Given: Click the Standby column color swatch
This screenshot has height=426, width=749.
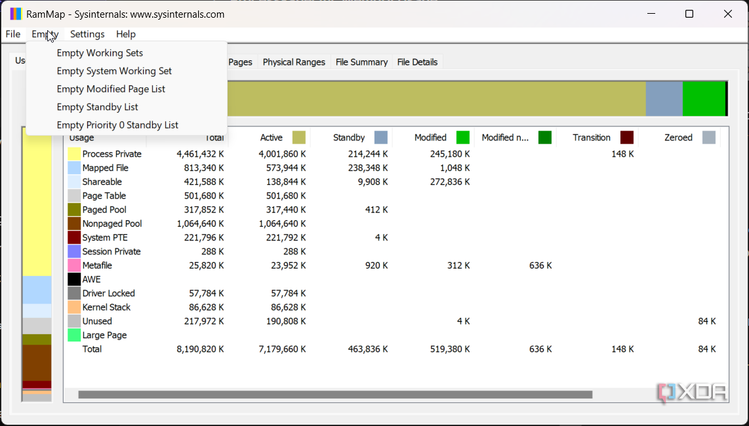Looking at the screenshot, I should click(380, 138).
